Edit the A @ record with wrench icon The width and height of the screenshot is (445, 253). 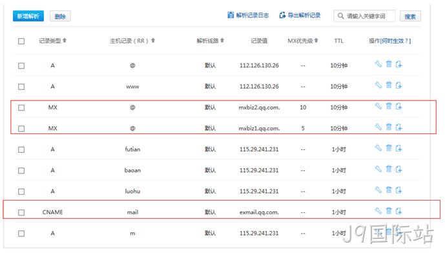378,64
